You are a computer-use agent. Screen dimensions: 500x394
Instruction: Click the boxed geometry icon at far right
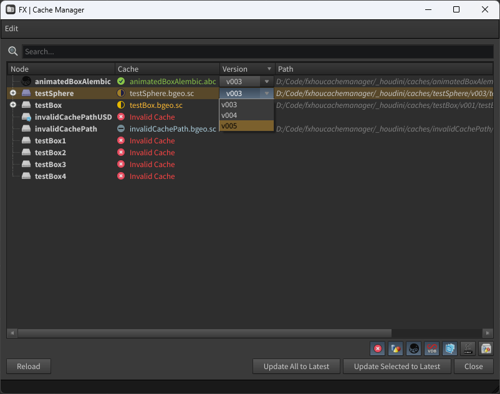click(486, 348)
